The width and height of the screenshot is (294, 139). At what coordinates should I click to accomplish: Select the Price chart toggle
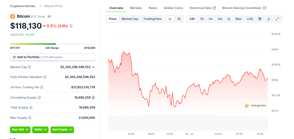tap(113, 19)
